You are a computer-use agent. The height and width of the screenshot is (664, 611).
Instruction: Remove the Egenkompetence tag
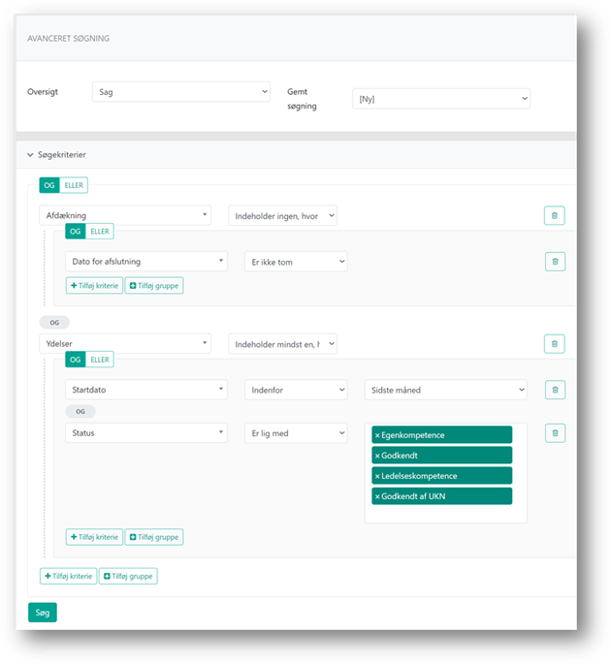pos(377,435)
